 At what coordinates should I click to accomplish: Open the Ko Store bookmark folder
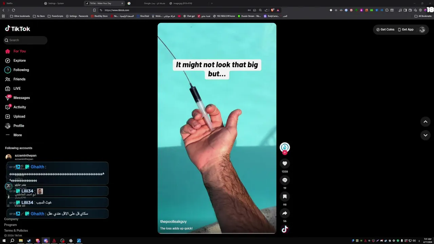(39, 16)
